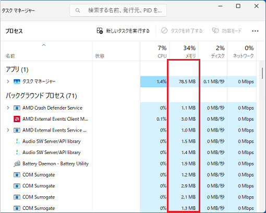
Task: Maximize the Task Manager window
Action: [238, 6]
